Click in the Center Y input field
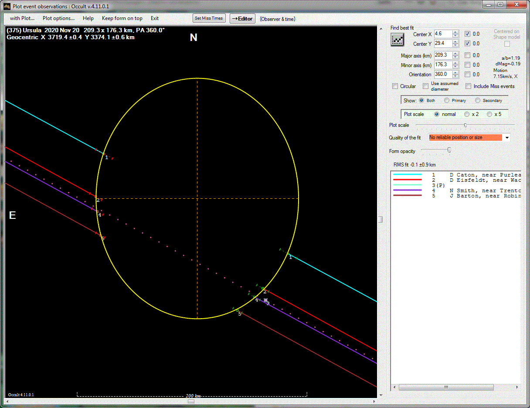530x408 pixels. point(443,44)
